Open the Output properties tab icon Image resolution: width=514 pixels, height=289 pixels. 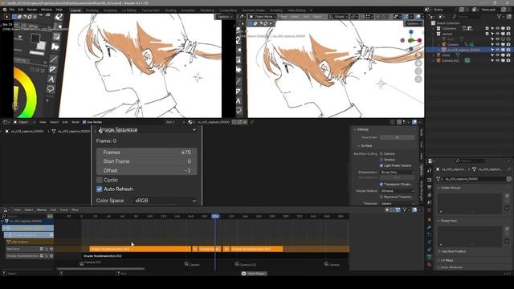point(429,187)
